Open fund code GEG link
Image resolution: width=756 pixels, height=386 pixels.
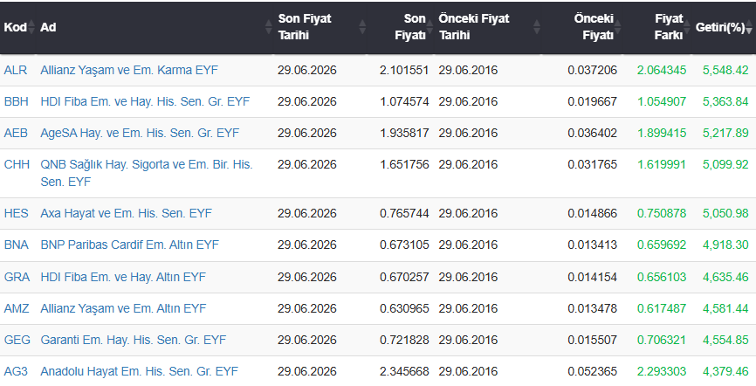tap(17, 340)
